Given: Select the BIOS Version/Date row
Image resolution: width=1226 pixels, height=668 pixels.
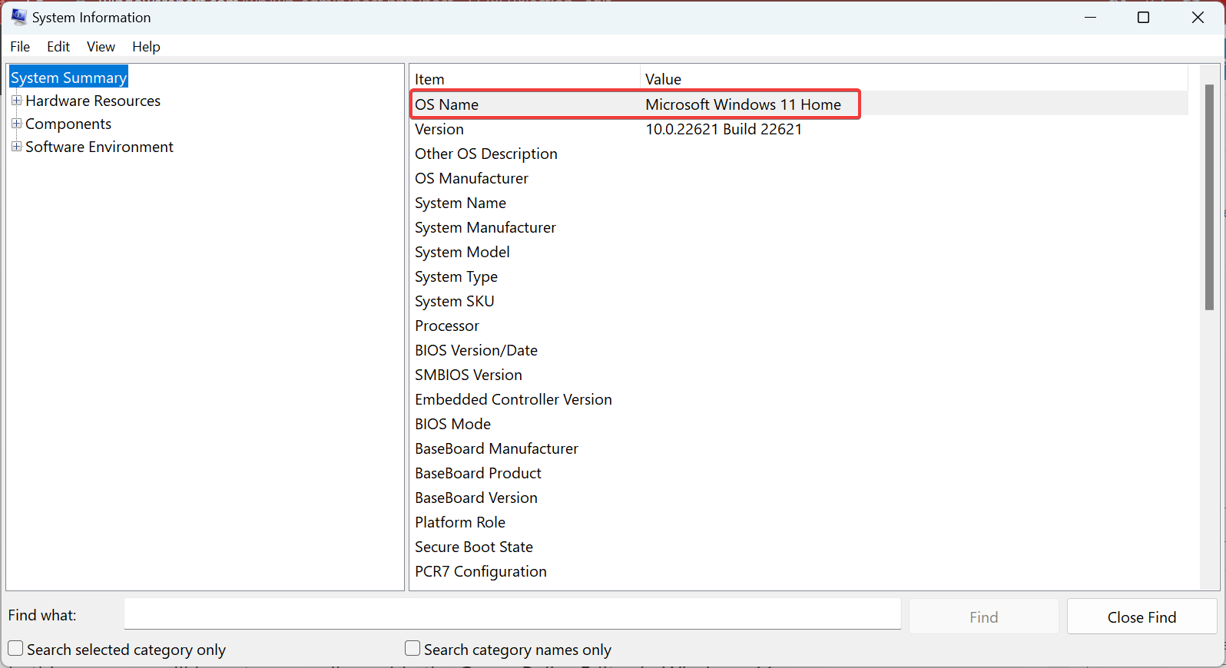Looking at the screenshot, I should 799,350.
